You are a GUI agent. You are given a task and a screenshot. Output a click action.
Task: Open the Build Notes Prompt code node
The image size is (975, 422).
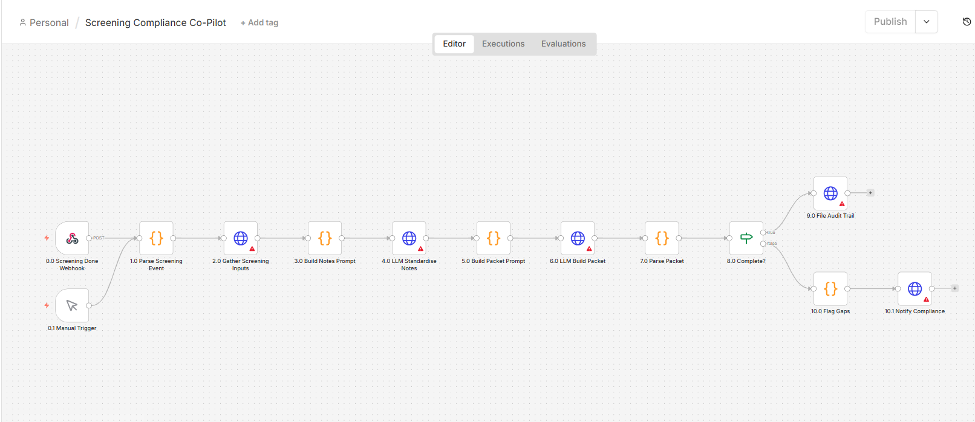click(x=325, y=238)
